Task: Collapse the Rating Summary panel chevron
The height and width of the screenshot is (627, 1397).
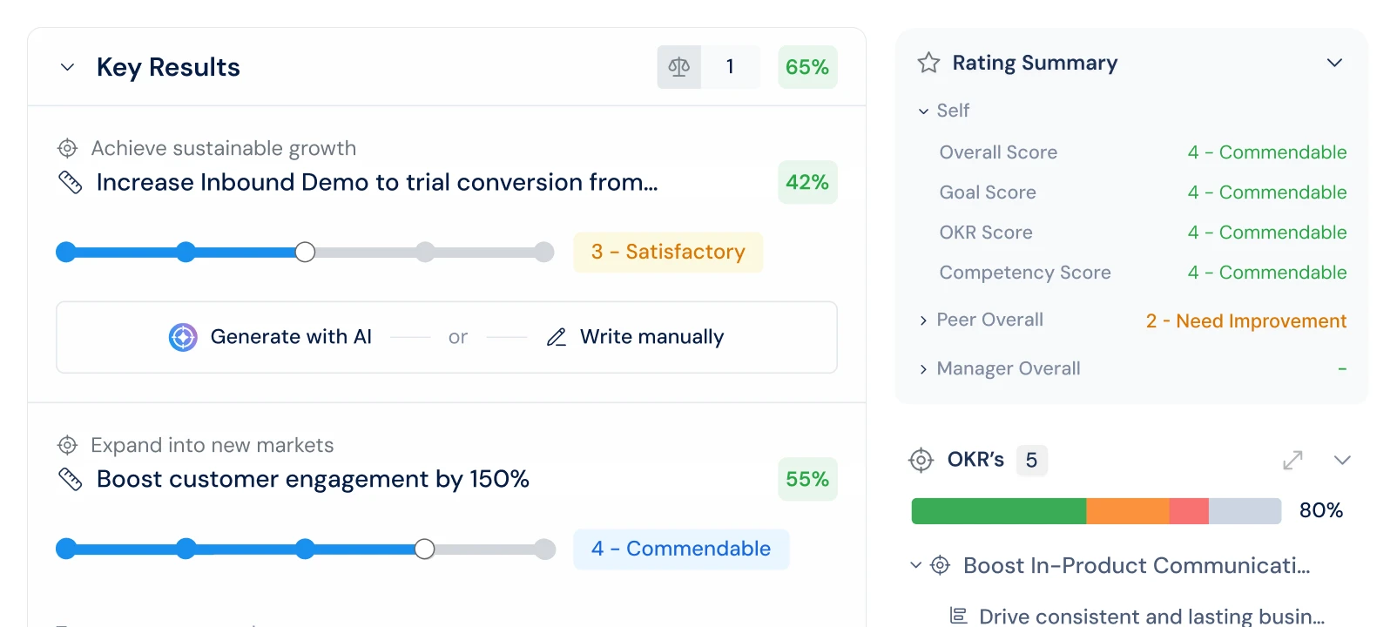Action: pyautogui.click(x=1334, y=63)
